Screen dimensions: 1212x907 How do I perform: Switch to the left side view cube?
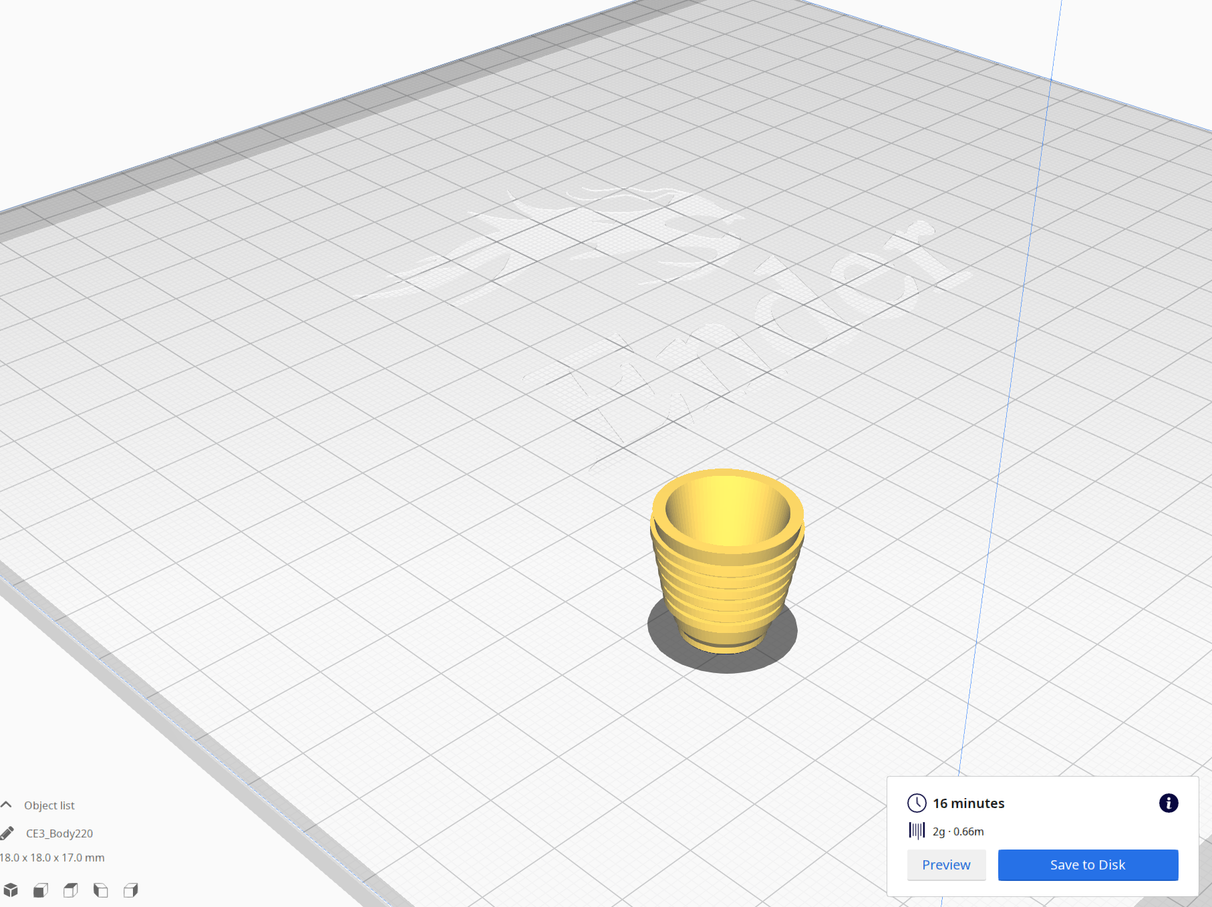[101, 890]
